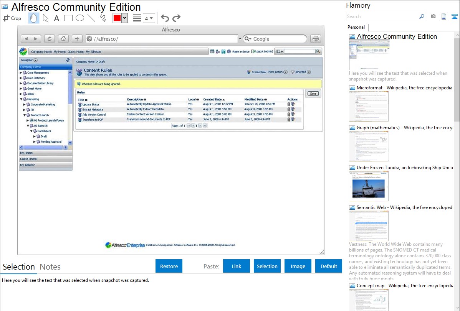
Task: Open the Under Frozen Tundra ship thumbnail
Action: click(369, 186)
